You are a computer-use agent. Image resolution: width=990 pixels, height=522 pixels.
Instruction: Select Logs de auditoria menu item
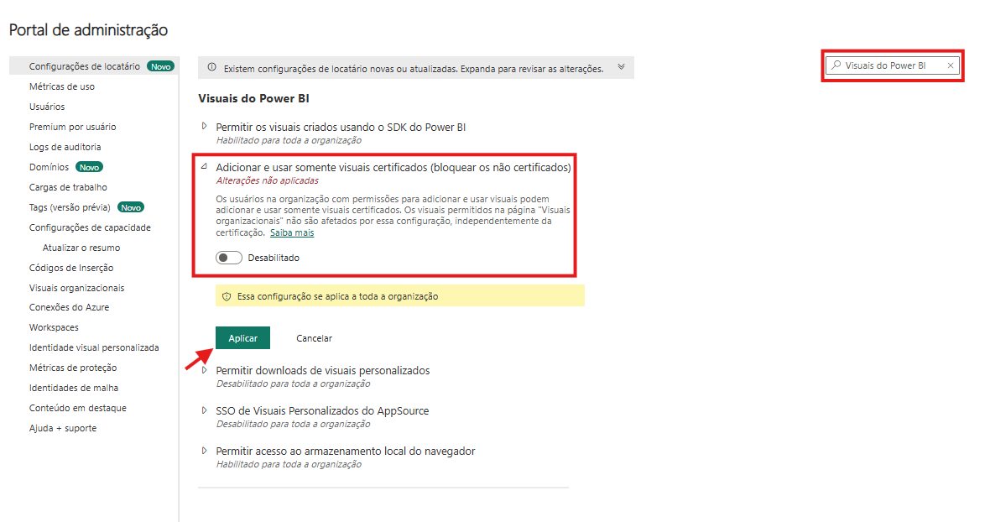click(x=65, y=147)
